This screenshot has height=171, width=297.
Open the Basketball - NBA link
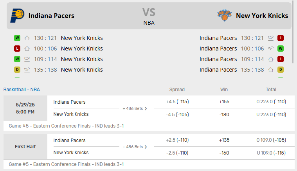click(x=22, y=90)
